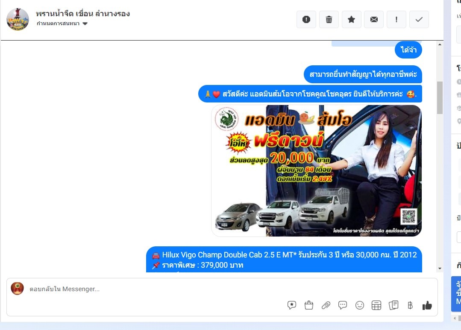Open emoji picker smiley icon
Image resolution: width=461 pixels, height=330 pixels.
coord(360,305)
